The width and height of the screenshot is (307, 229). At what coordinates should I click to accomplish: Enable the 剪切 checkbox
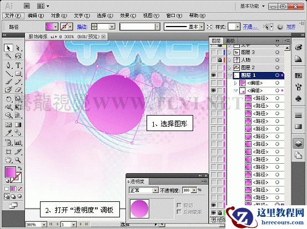click(179, 205)
